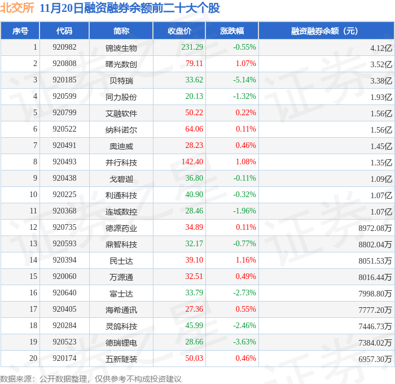
Task: Click change value 1.16% for 民士达
Action: [x=245, y=260]
